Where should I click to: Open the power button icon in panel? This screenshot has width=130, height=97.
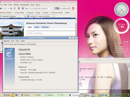tap(94, 95)
